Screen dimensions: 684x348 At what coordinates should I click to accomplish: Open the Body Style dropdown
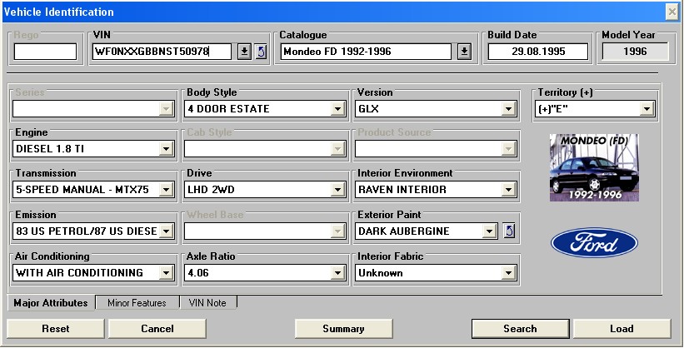pyautogui.click(x=337, y=108)
